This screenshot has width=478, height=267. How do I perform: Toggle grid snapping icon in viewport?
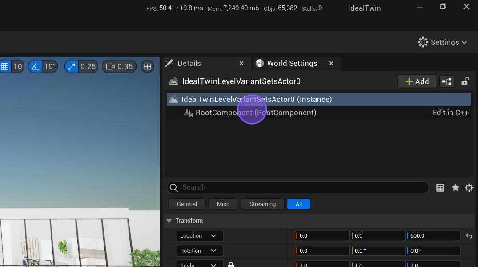point(5,66)
